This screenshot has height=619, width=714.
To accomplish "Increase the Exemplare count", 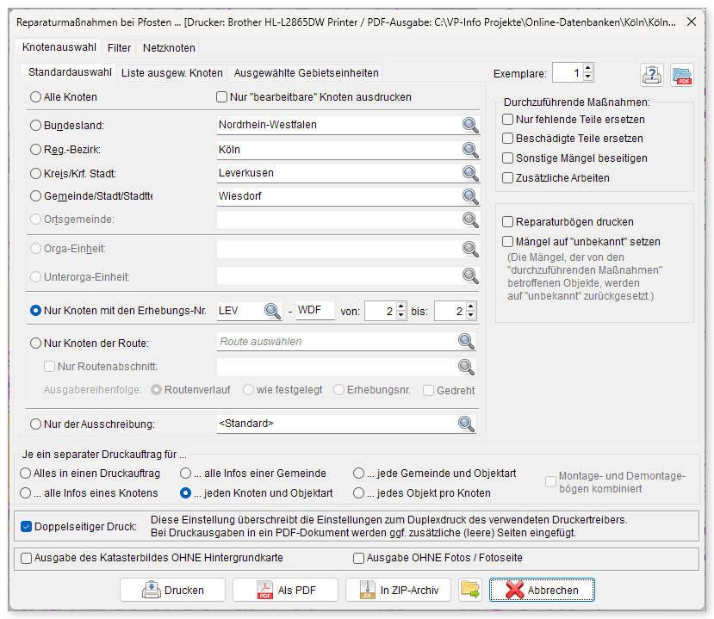I will [x=588, y=68].
